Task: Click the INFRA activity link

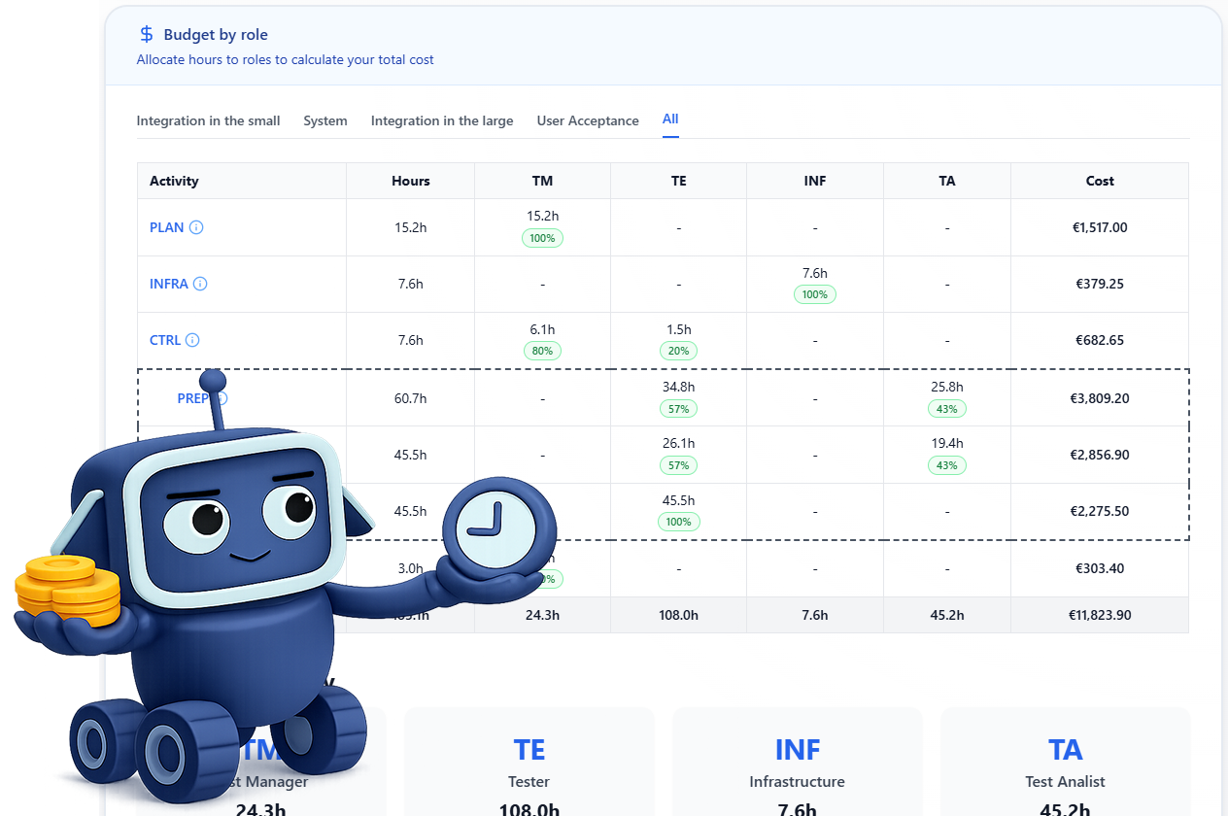Action: (x=169, y=284)
